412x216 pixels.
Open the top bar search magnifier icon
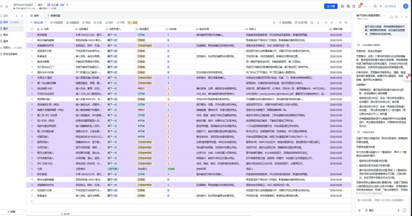coord(375,6)
